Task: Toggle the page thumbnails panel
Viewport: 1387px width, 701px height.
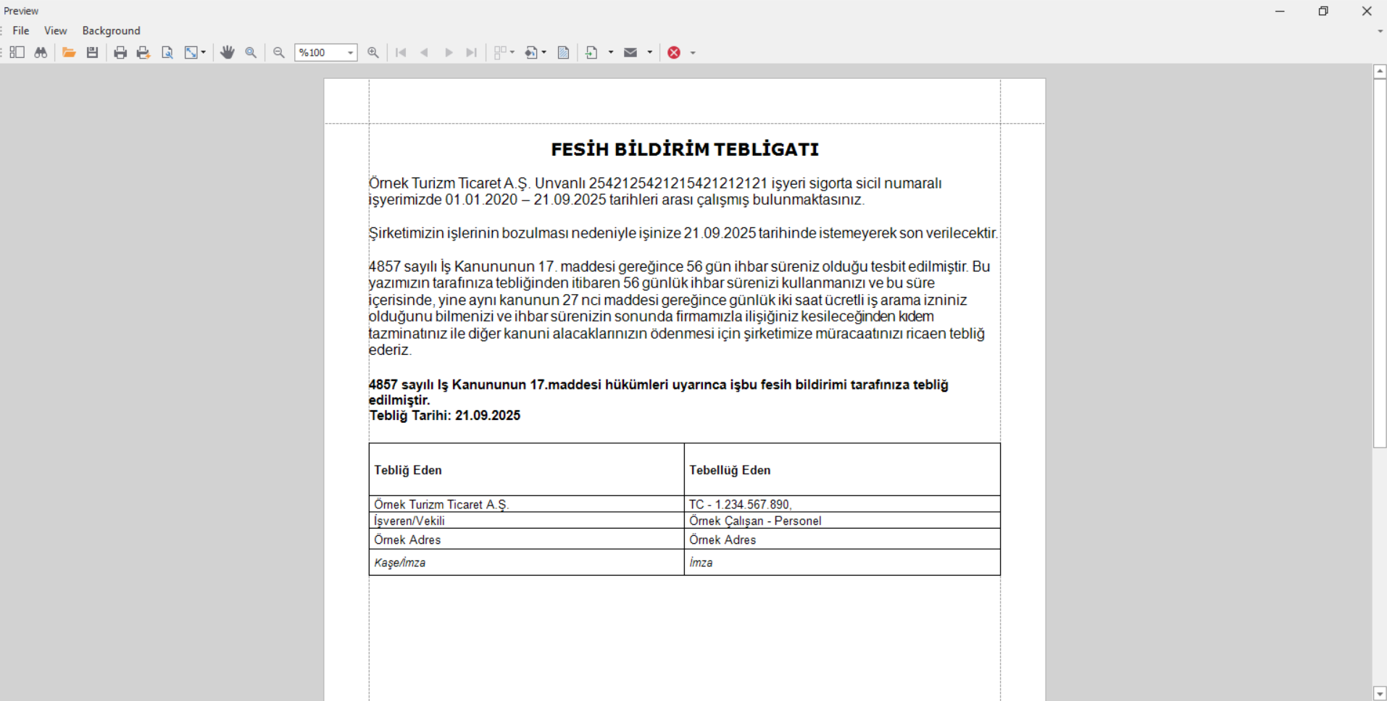Action: coord(17,52)
